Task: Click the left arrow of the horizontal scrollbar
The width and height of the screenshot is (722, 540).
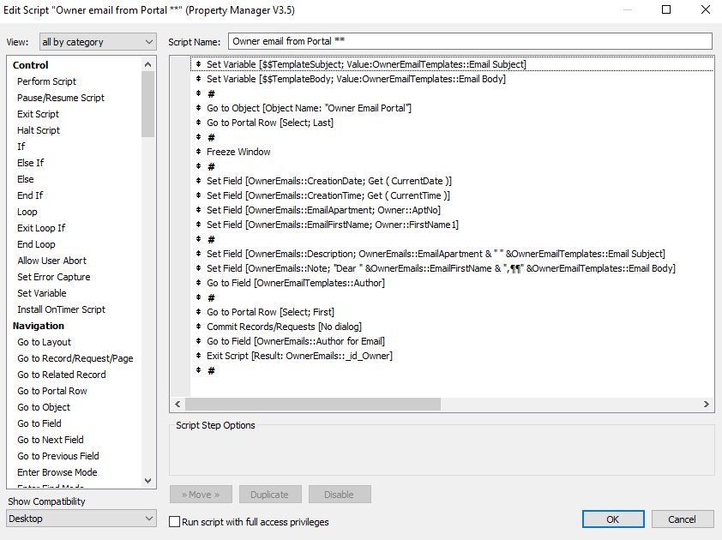Action: (x=177, y=405)
